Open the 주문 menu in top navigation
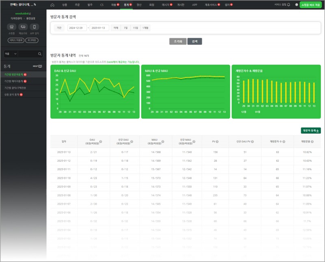 point(77,5)
